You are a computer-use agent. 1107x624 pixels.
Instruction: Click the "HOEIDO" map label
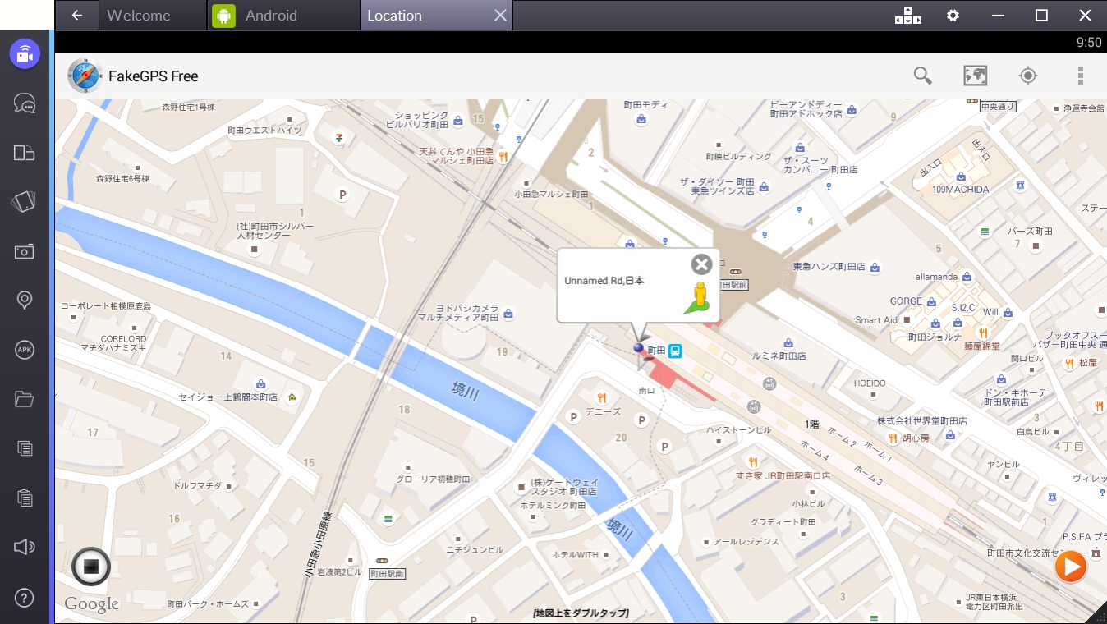[870, 383]
